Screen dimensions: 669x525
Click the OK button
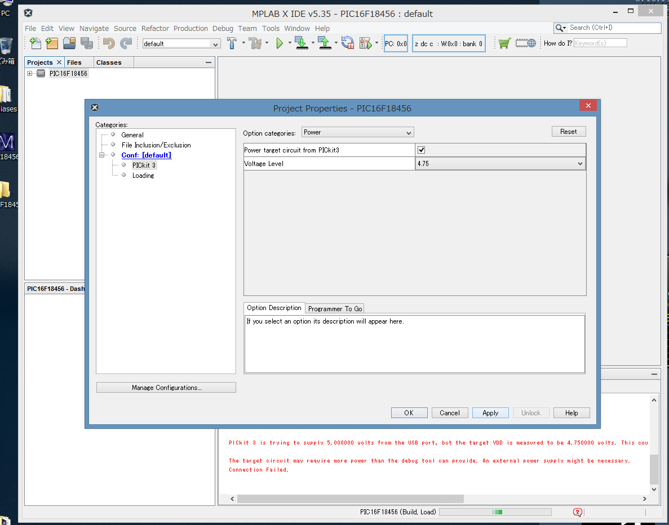point(409,413)
